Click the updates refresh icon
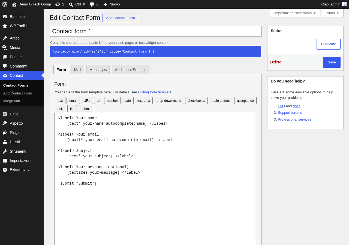The width and height of the screenshot is (349, 245). pos(58,4)
